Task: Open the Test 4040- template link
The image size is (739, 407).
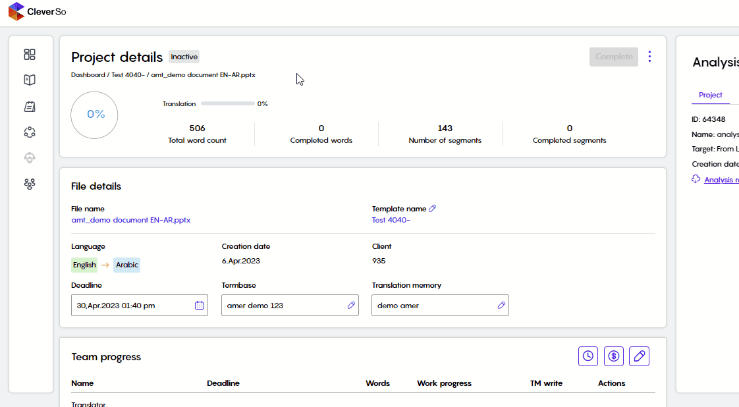Action: click(391, 220)
